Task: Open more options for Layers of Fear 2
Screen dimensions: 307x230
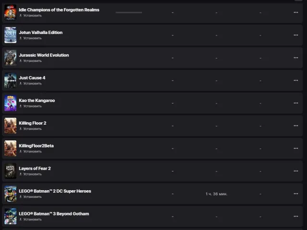Action: coord(296,171)
